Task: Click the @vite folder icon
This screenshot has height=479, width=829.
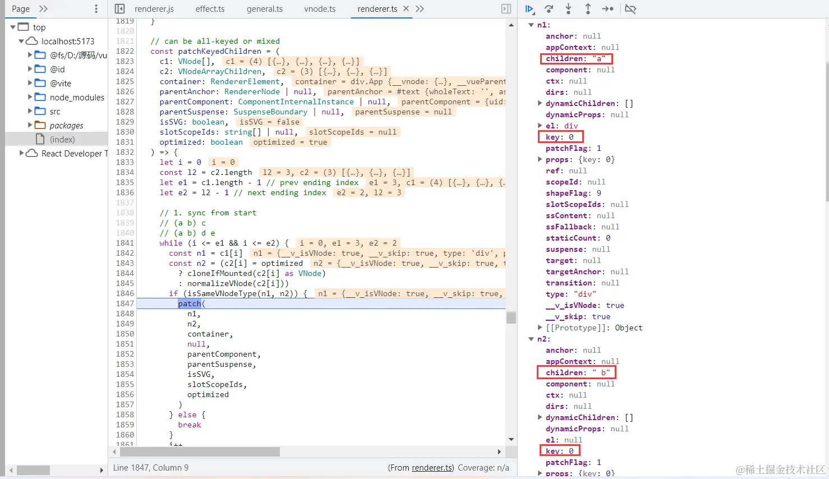Action: (x=40, y=83)
